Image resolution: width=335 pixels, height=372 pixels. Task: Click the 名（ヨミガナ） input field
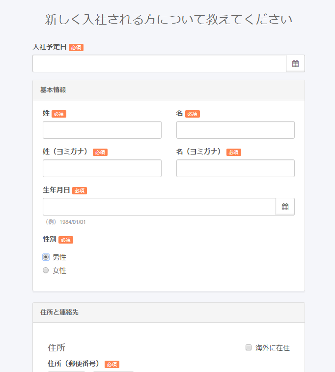235,168
